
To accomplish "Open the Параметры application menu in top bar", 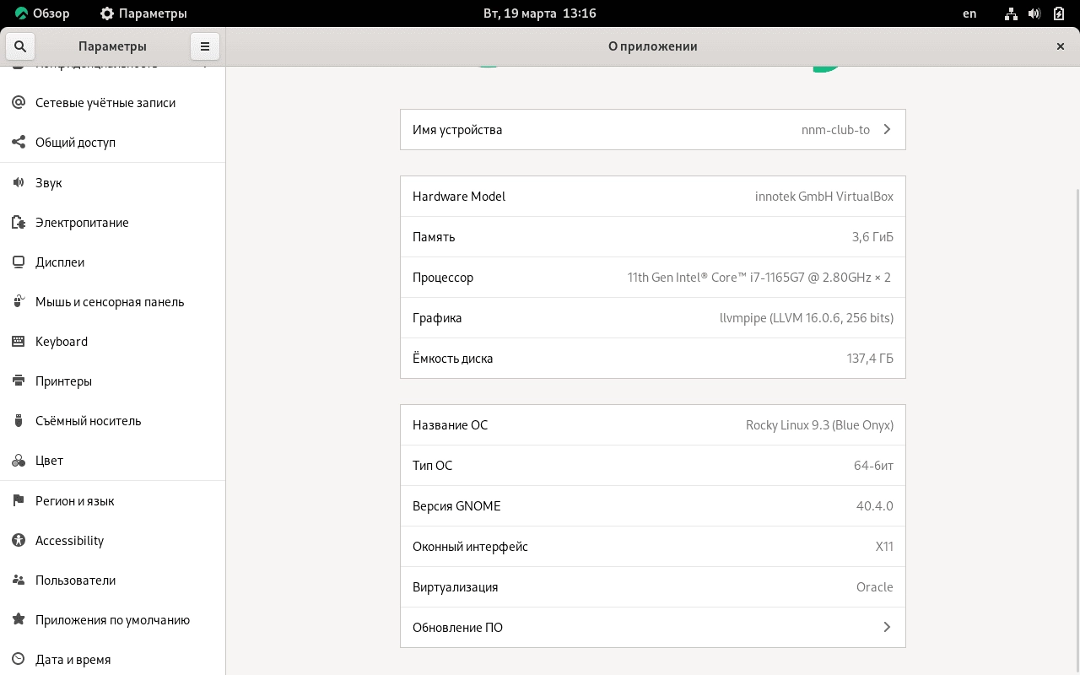I will 143,13.
